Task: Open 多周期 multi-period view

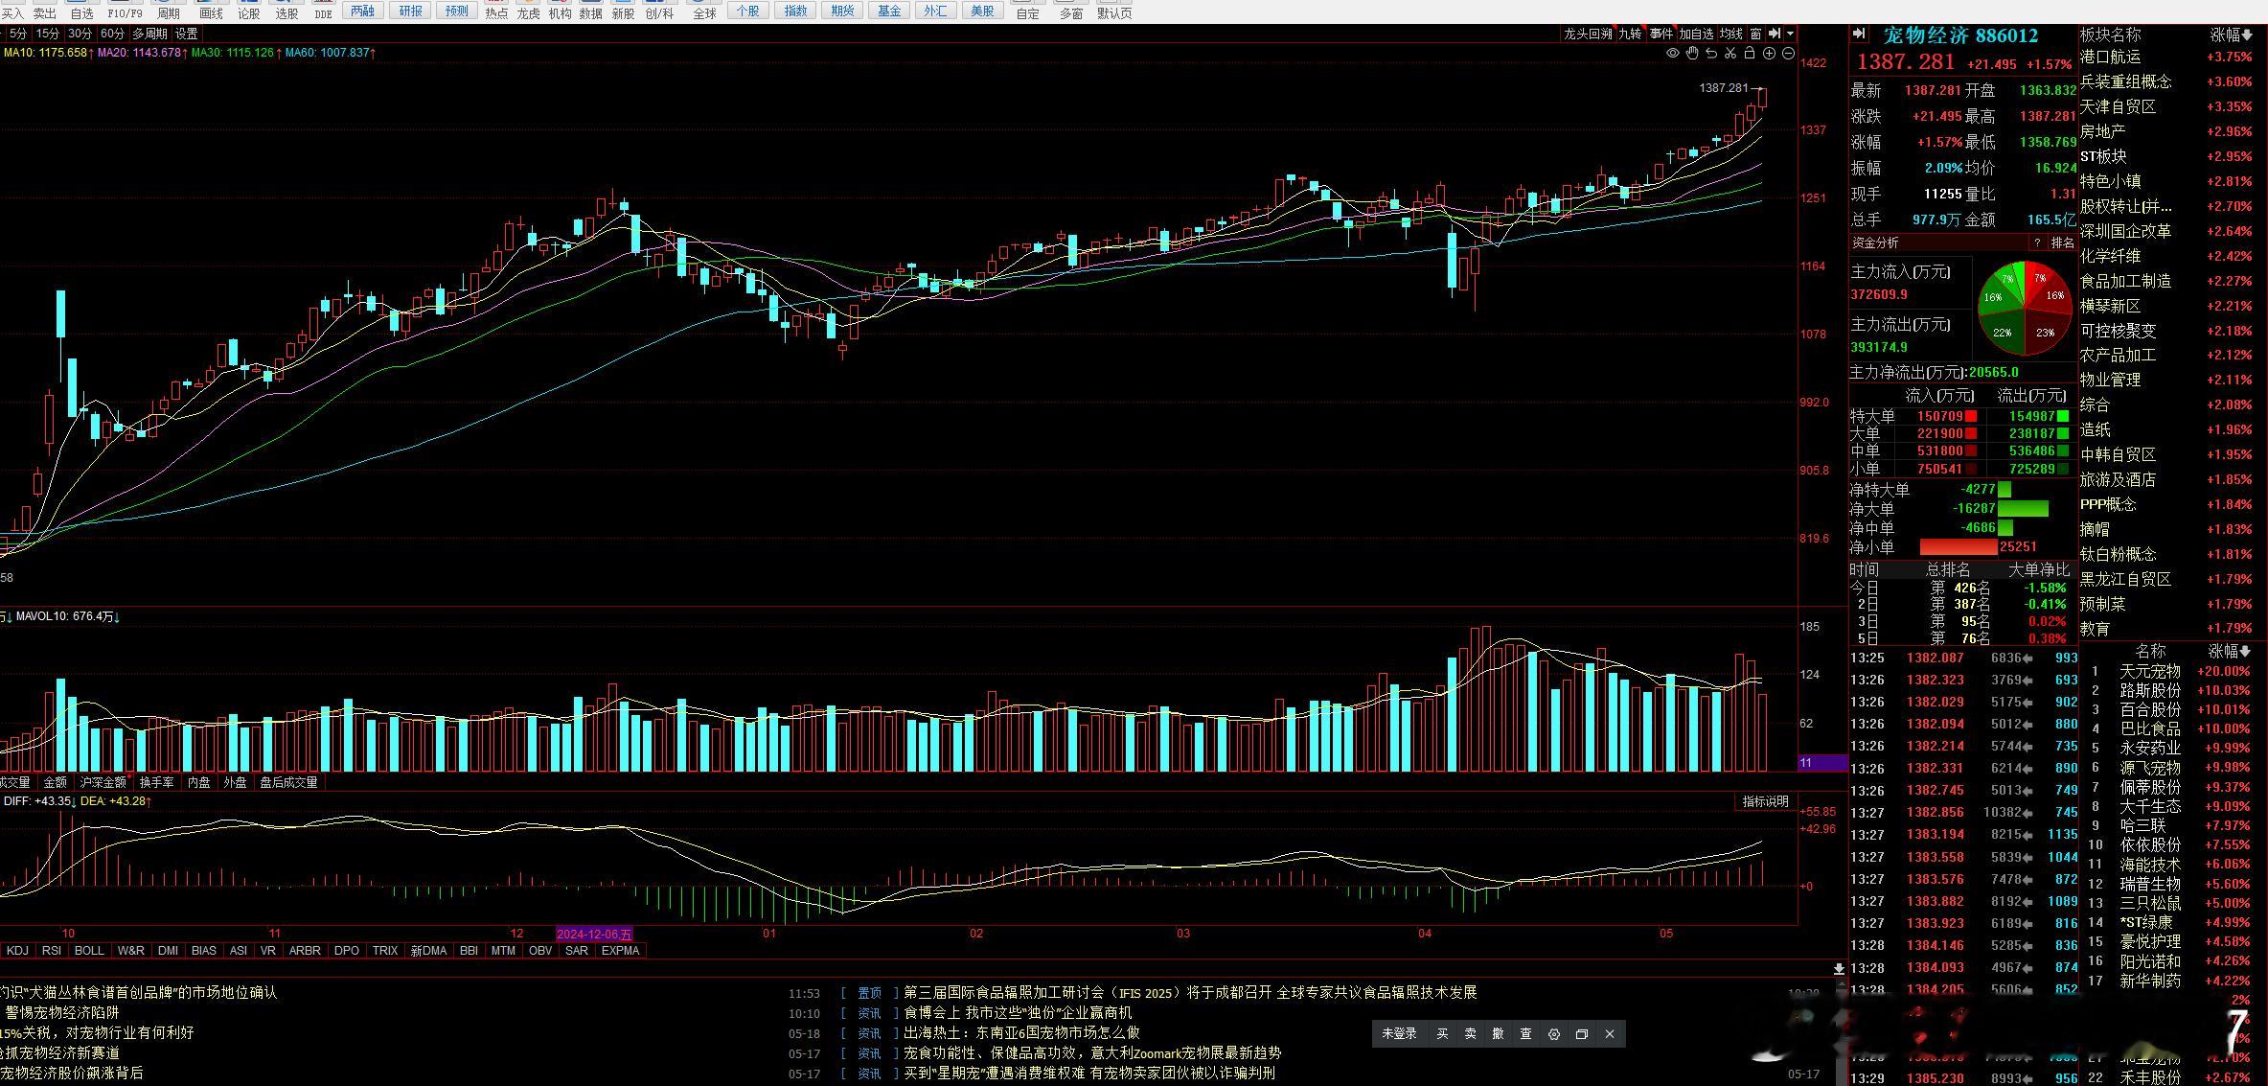Action: 149,34
